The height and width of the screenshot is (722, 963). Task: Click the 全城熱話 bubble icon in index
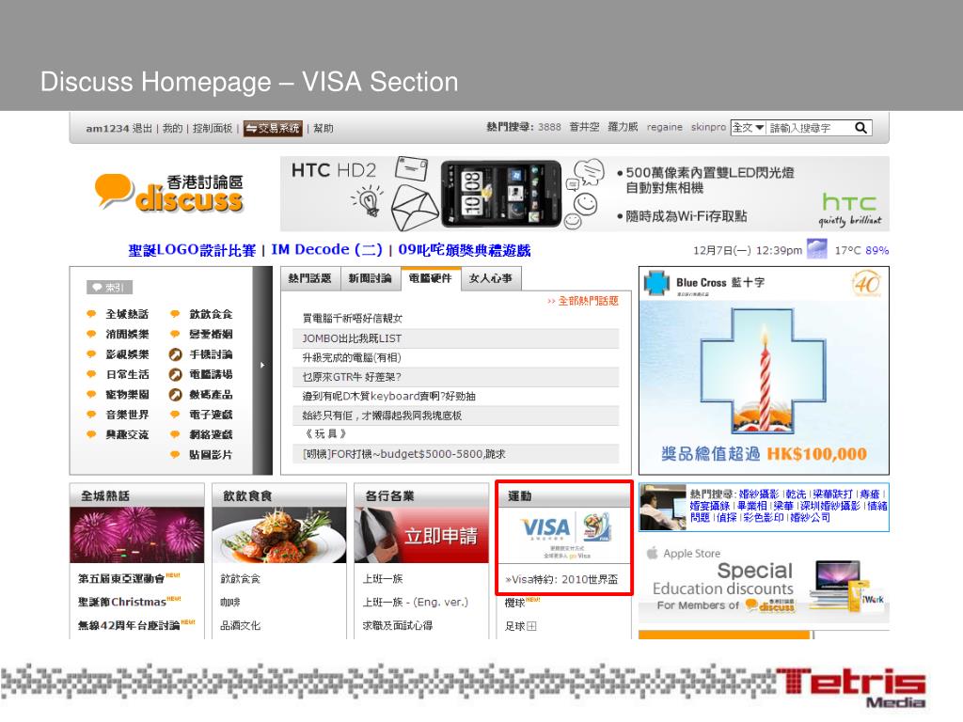[91, 314]
